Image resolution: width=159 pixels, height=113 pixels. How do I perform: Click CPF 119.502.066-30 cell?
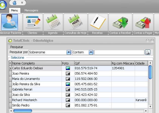coord(93,79)
